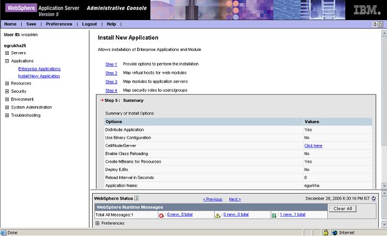This screenshot has height=236, width=387.
Task: Go to the Step 4 link
Action: [111, 91]
